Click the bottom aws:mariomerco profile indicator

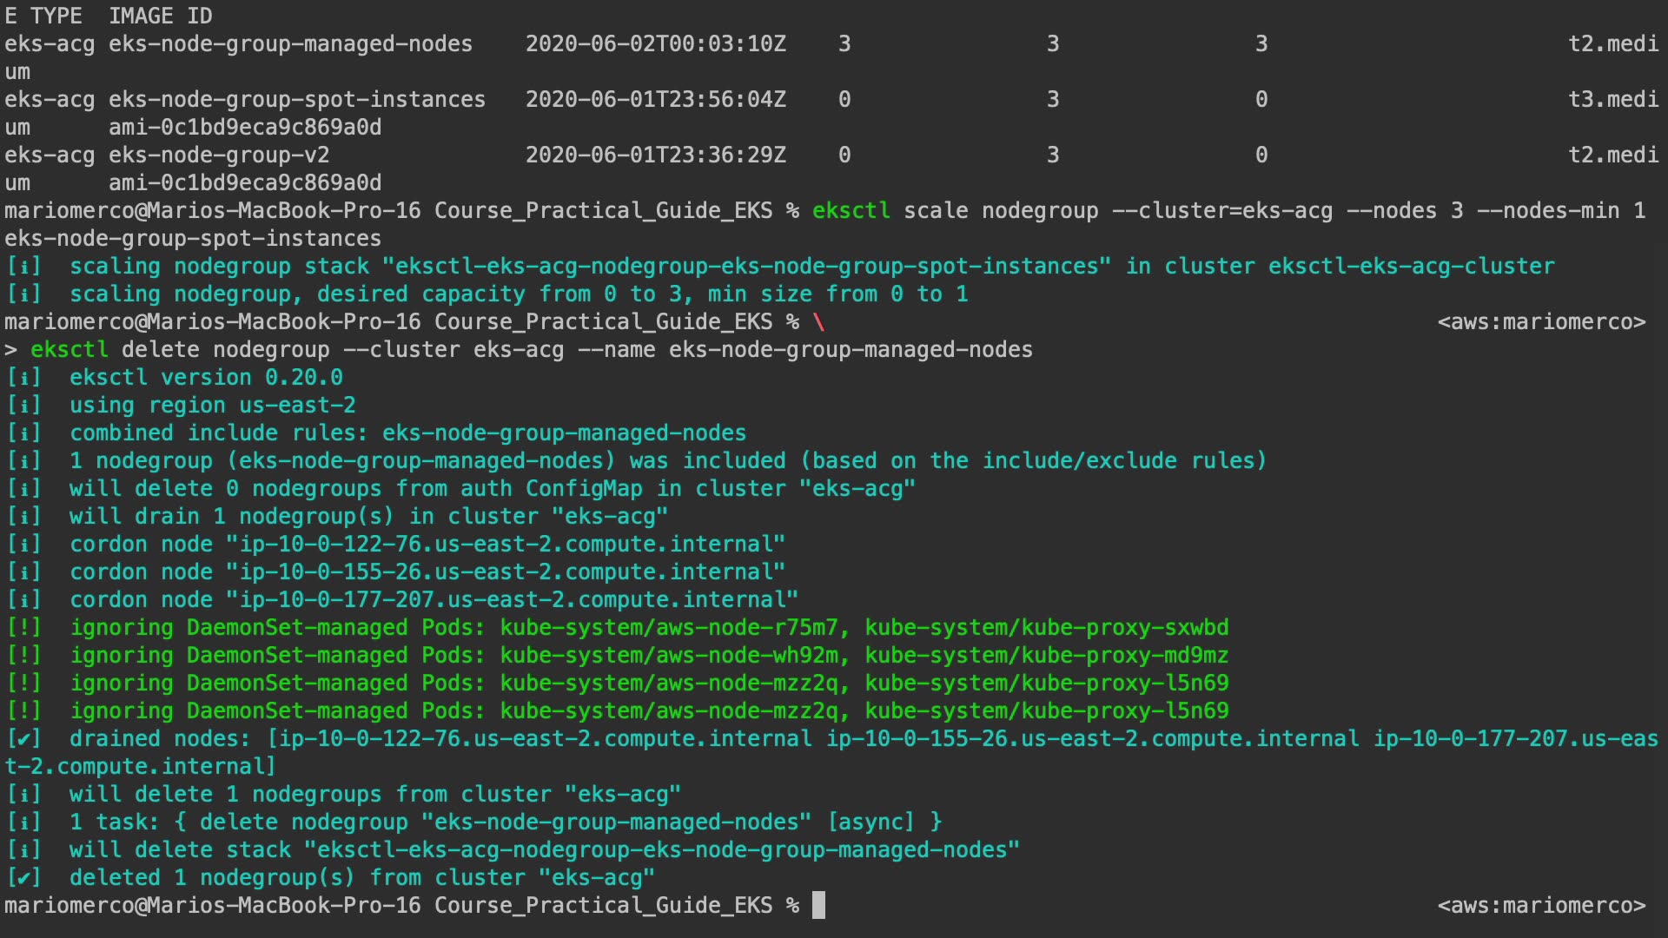(x=1541, y=906)
